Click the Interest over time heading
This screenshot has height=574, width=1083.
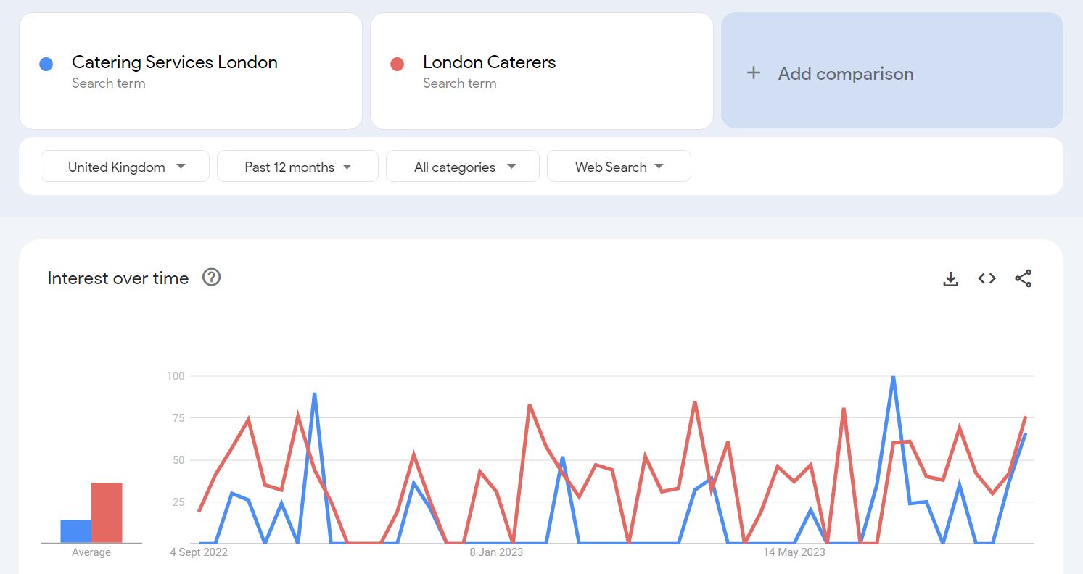tap(118, 278)
